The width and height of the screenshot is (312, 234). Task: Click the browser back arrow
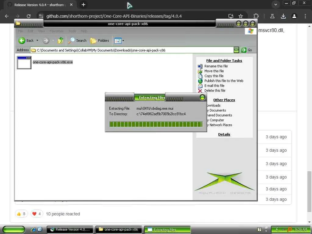[7, 16]
